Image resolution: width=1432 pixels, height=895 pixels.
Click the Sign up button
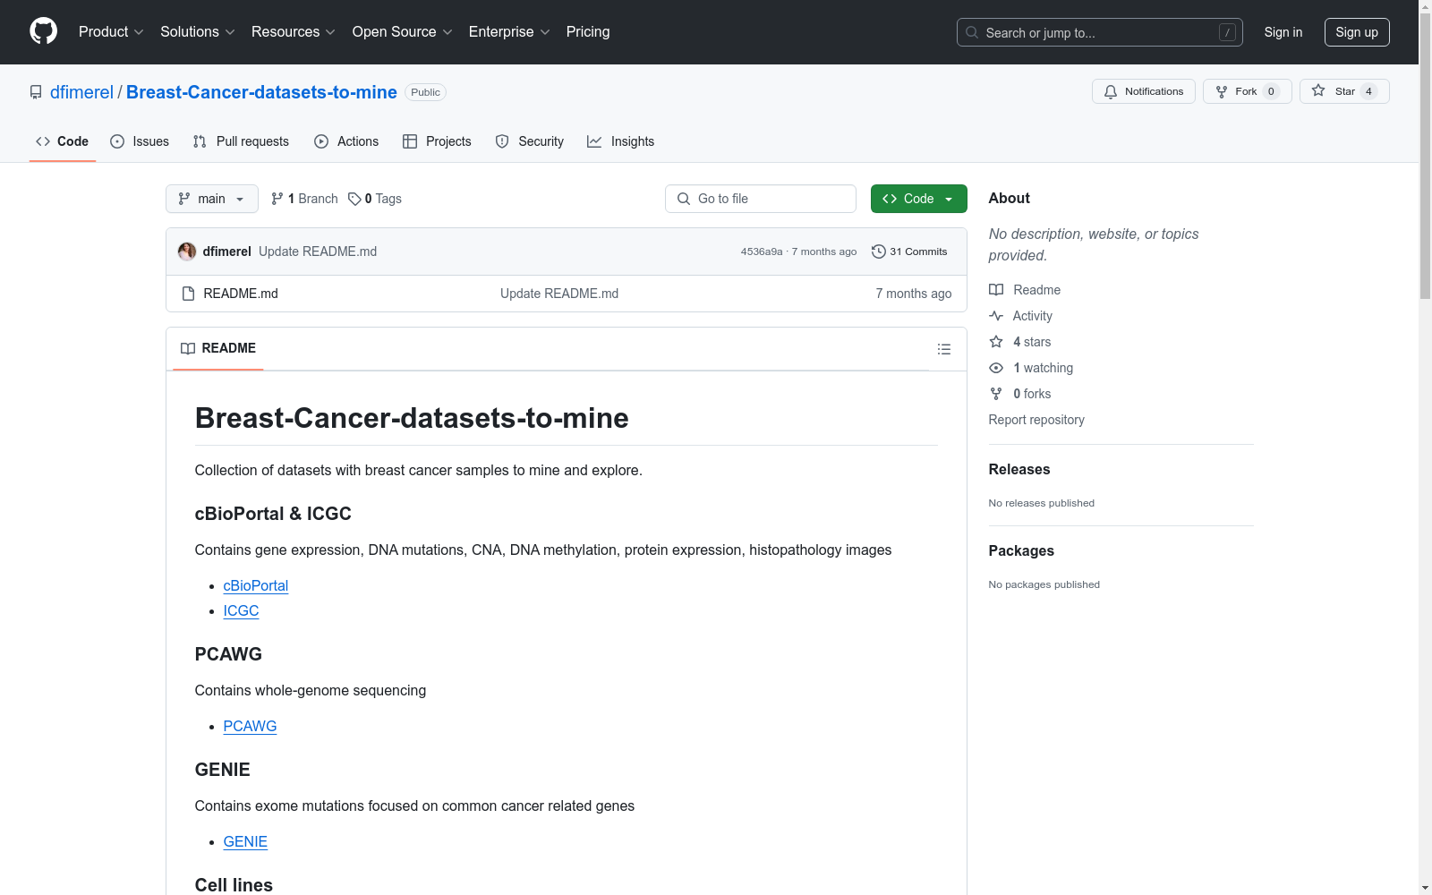click(x=1356, y=32)
